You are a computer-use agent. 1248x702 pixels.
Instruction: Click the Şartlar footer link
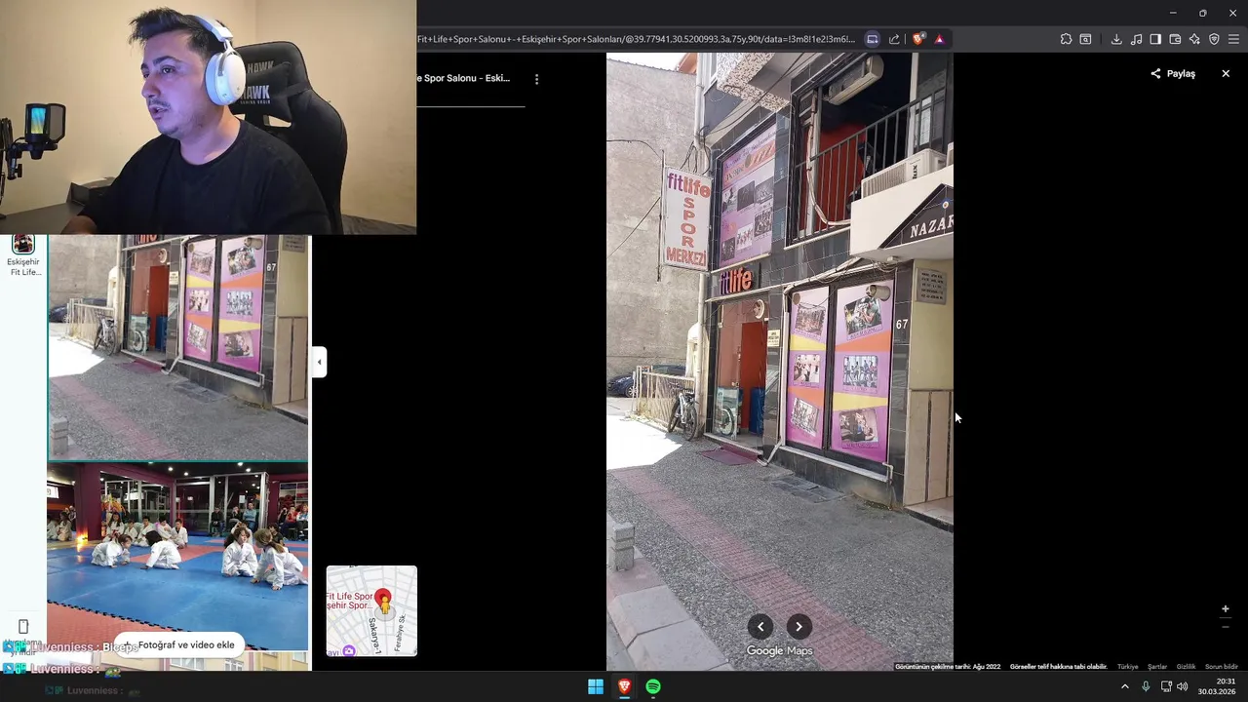point(1157,667)
